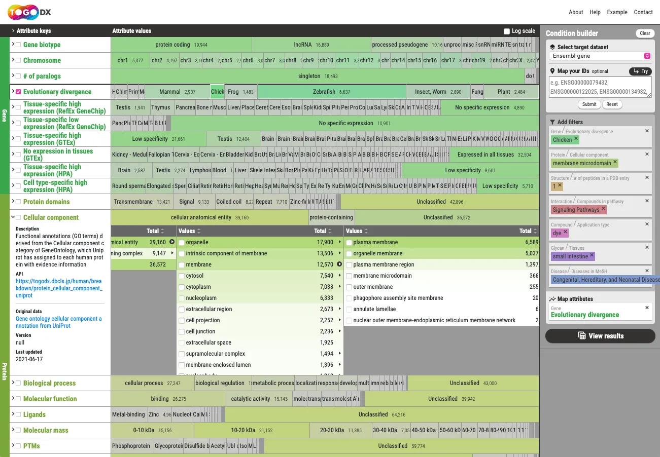Toggle the Log scale checkbox
This screenshot has width=660, height=457.
[506, 31]
